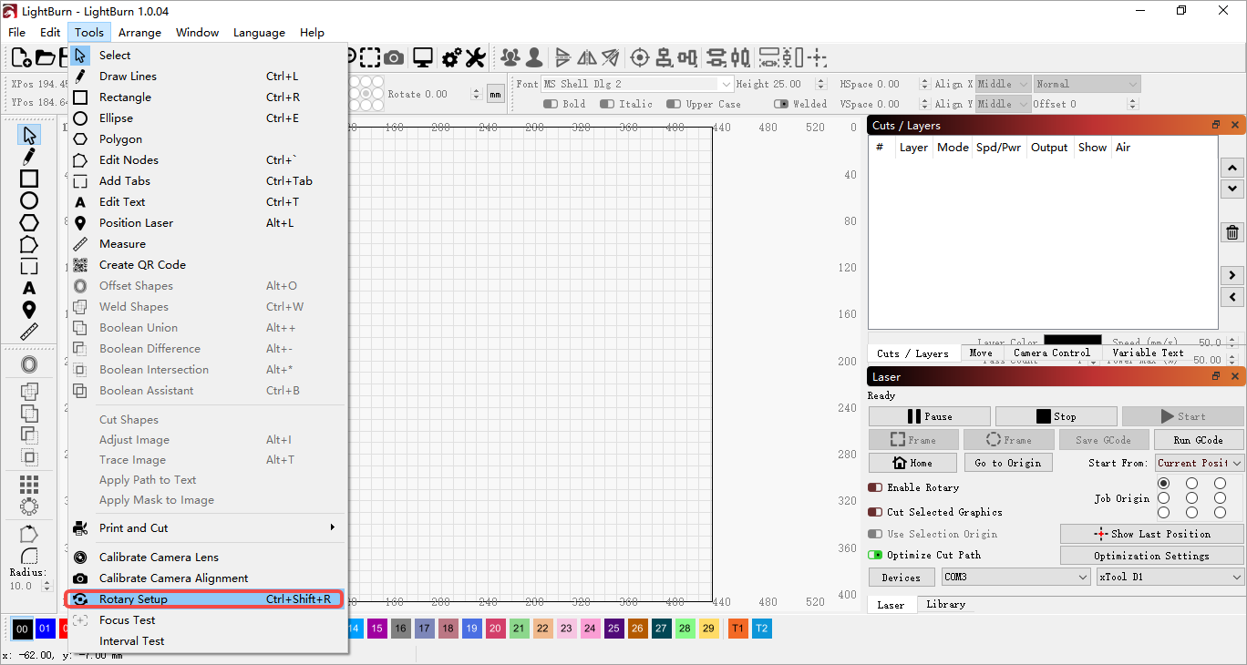Click the Optimization Settings button
1247x665 pixels.
(1152, 556)
